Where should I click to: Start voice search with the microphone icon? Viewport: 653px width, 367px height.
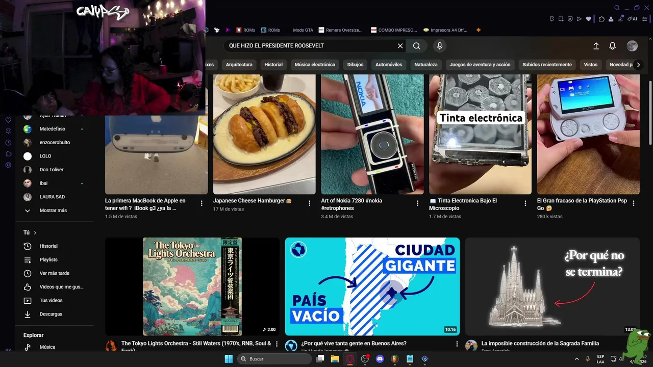(440, 46)
